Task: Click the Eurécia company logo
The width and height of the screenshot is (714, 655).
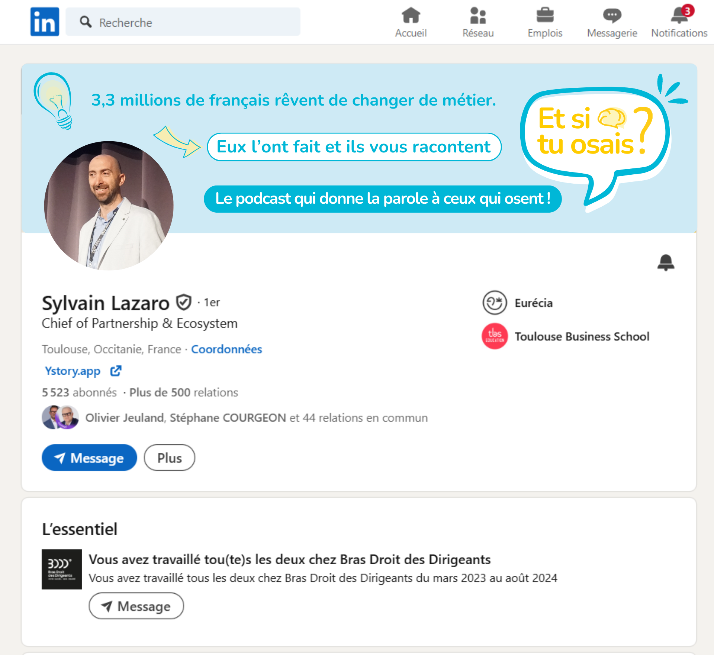Action: coord(495,303)
